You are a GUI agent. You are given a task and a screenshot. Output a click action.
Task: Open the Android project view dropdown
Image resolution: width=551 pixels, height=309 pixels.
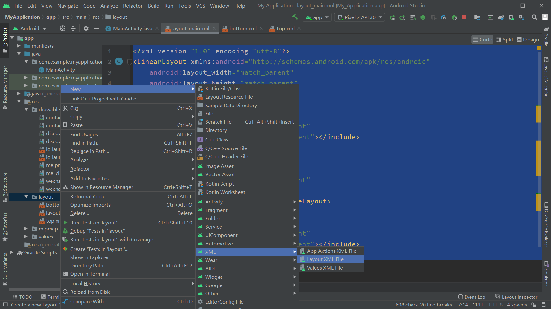[30, 28]
